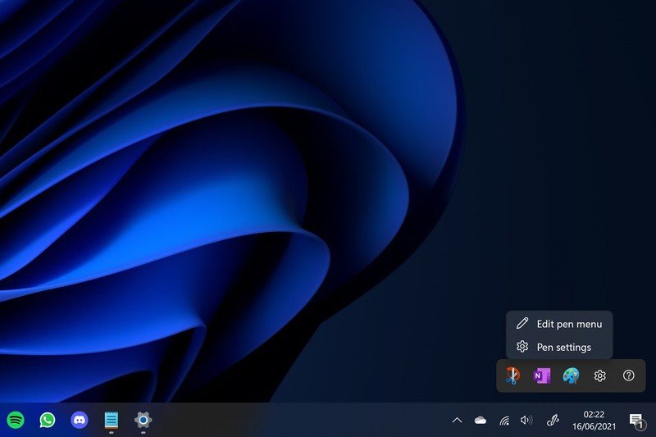656x437 pixels.
Task: Open OneNote from the pen menu
Action: click(x=541, y=376)
